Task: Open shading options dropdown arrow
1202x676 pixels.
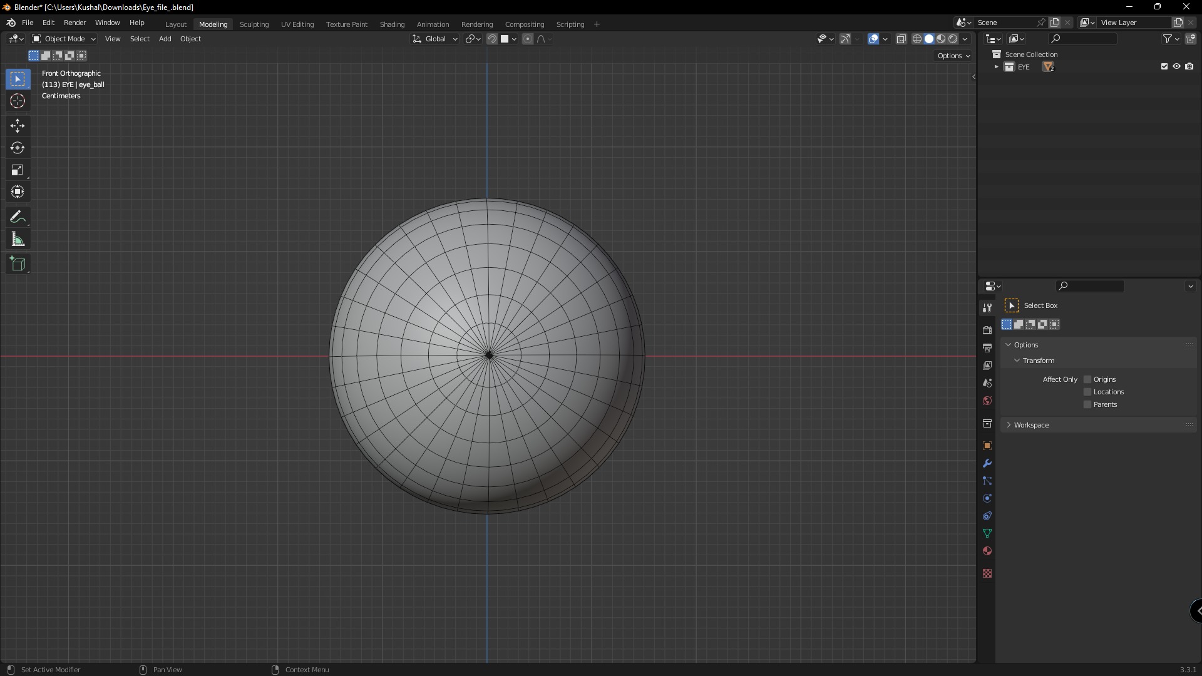Action: point(965,39)
